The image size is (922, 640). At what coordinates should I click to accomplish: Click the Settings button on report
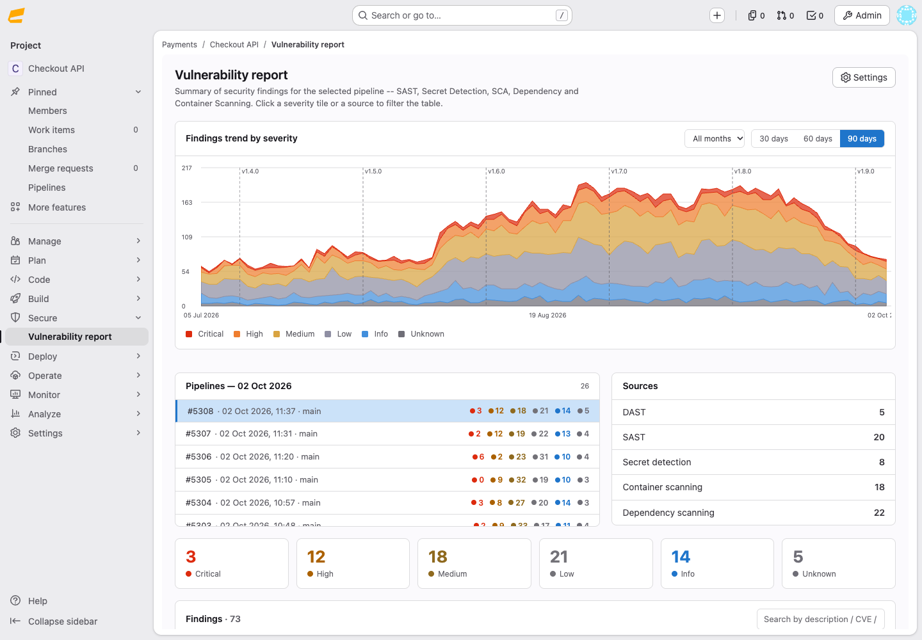pos(864,77)
